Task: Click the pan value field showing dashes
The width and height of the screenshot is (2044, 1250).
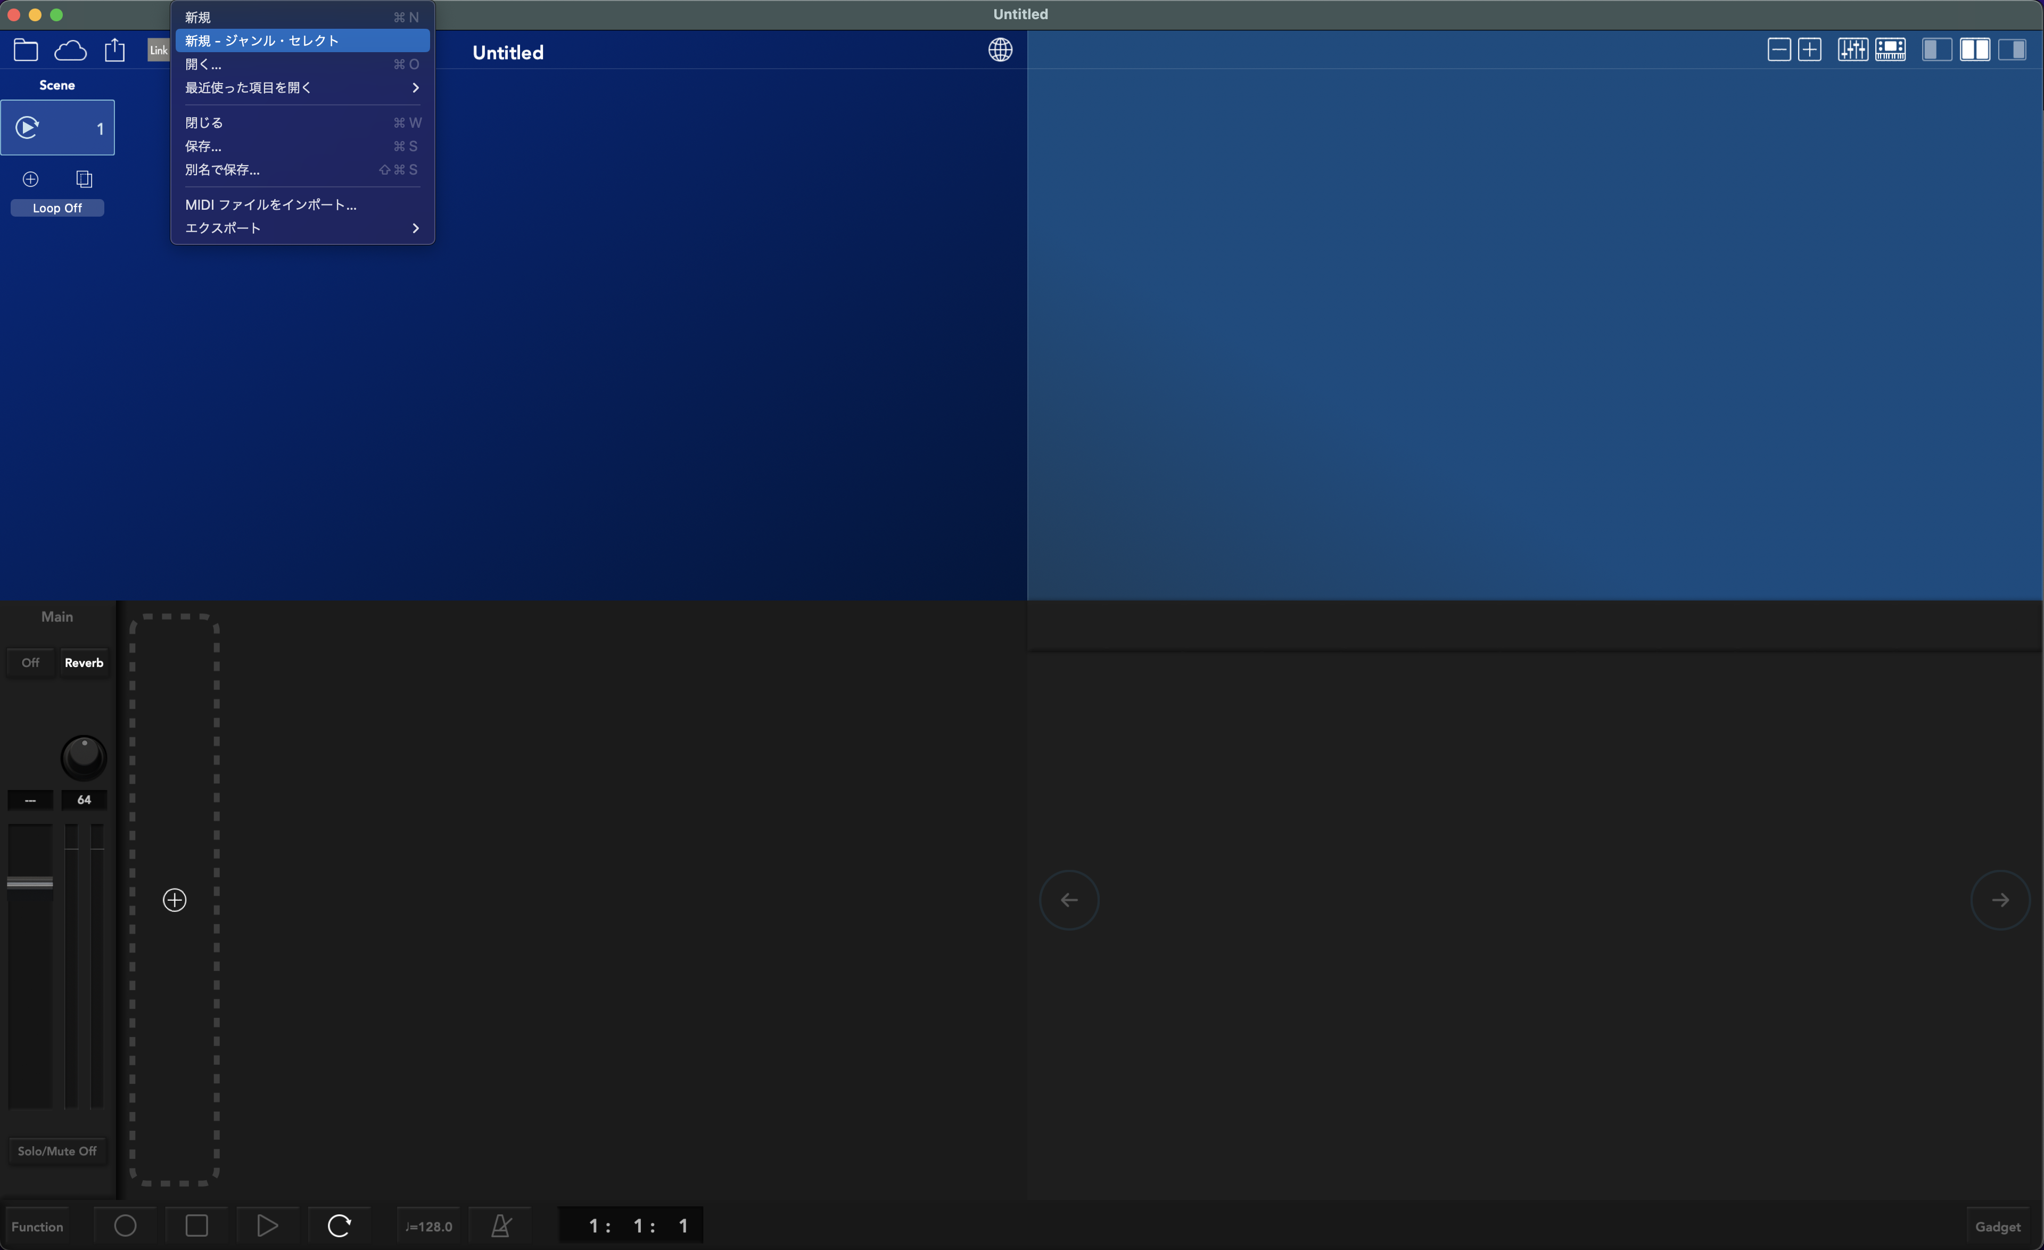Action: 30,800
